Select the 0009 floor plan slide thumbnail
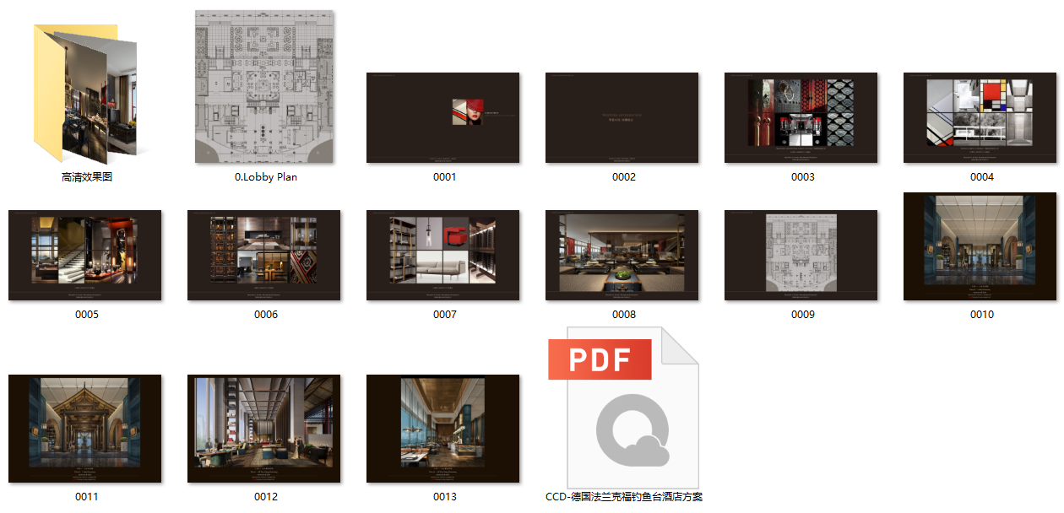 coord(802,255)
